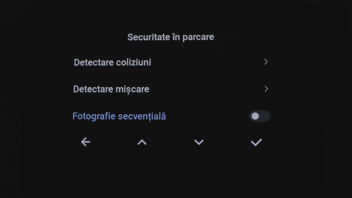
Task: Enable the Fotografie secvențială switch
Action: click(259, 116)
